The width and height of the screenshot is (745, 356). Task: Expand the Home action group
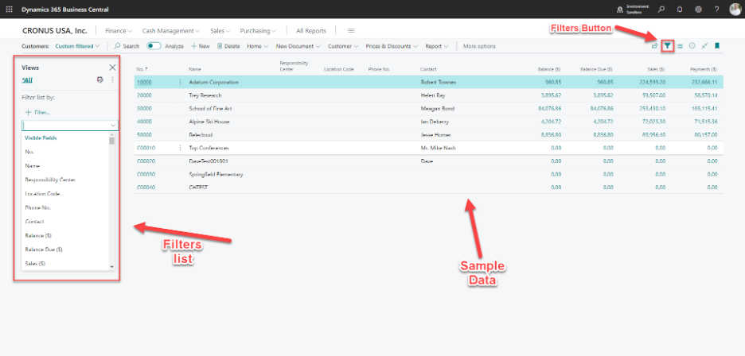pyautogui.click(x=258, y=46)
